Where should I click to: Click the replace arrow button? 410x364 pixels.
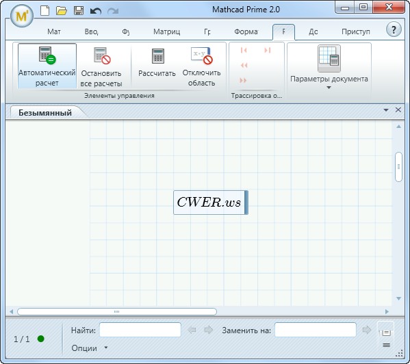pyautogui.click(x=367, y=330)
